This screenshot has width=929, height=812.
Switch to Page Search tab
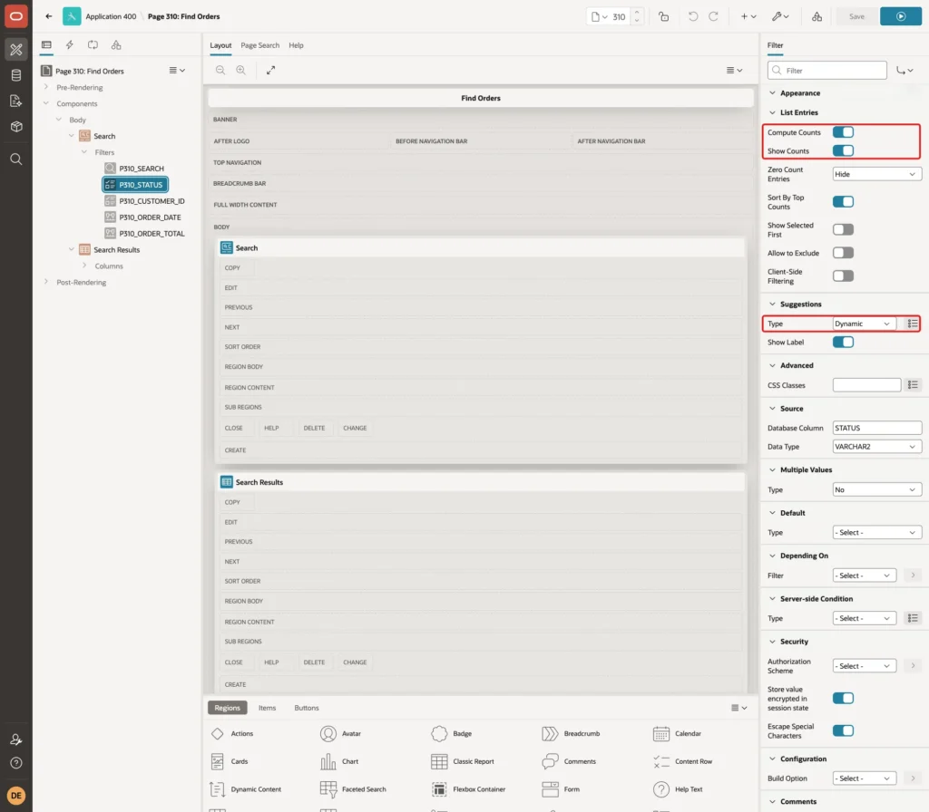point(259,45)
